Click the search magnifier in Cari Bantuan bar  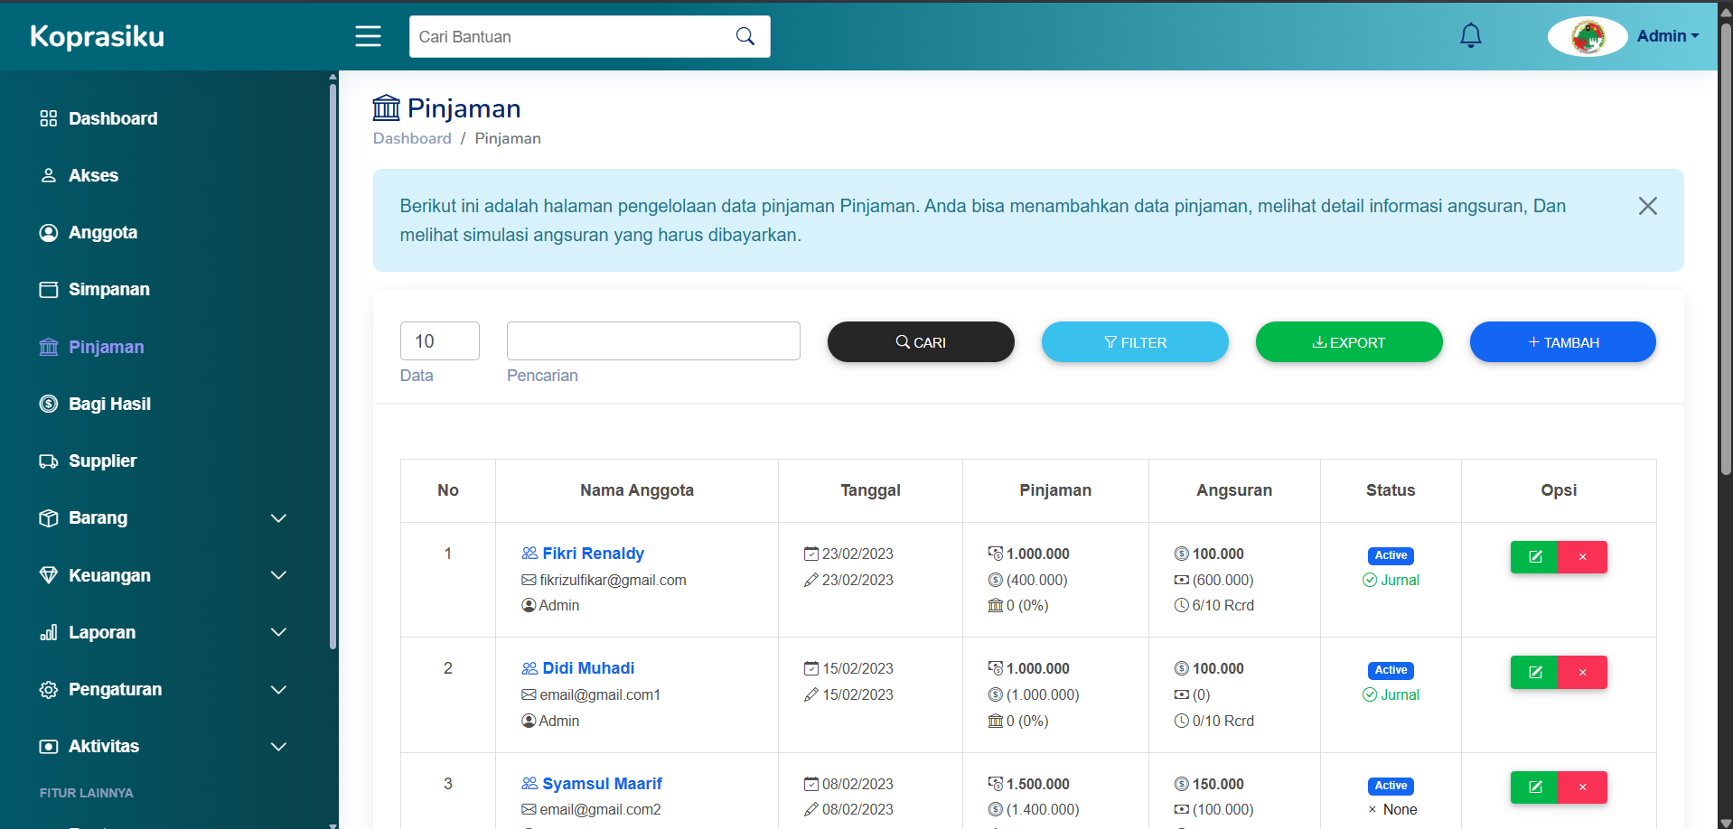pos(745,36)
